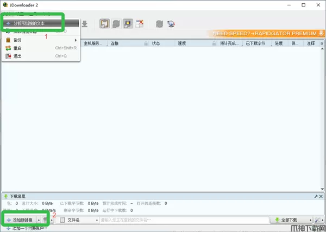Sort by 主机服务 column header
The image size is (326, 232).
coord(93,43)
